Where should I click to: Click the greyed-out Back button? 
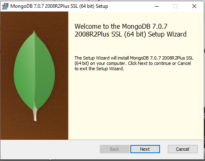coord(115,149)
